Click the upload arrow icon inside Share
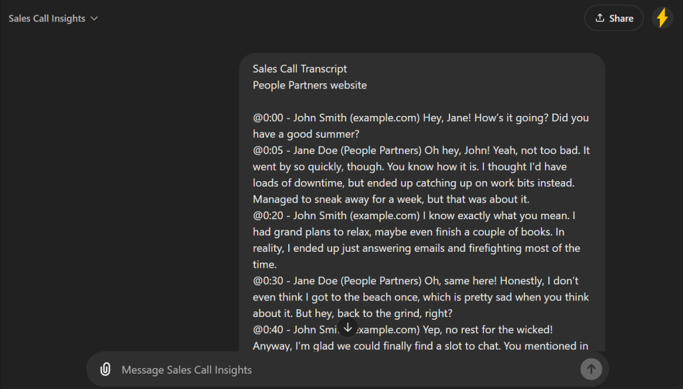Screen dimensions: 683x389 600,18
